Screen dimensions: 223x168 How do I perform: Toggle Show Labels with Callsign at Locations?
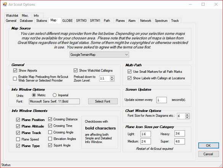(x=130, y=78)
